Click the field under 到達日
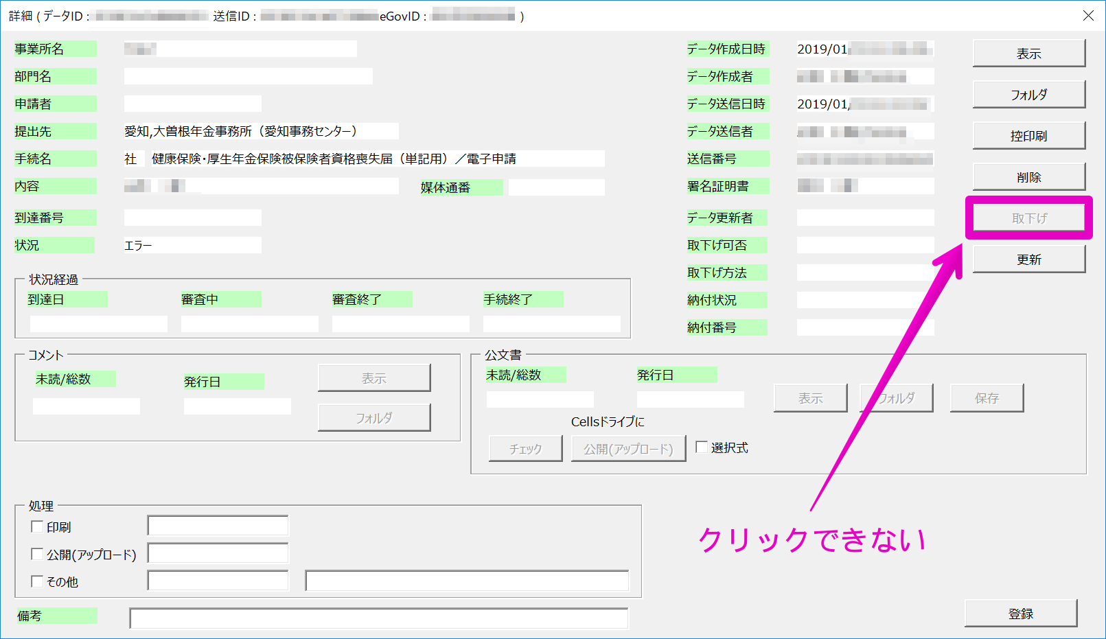Screen dimensions: 1106x639 pyautogui.click(x=99, y=324)
